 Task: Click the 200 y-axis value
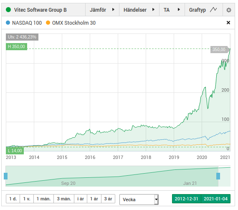coord(225,90)
